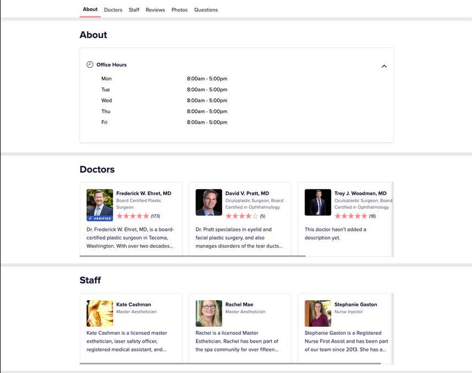The image size is (472, 373).
Task: Open Frederick W. Ehret, MD name link
Action: click(144, 193)
